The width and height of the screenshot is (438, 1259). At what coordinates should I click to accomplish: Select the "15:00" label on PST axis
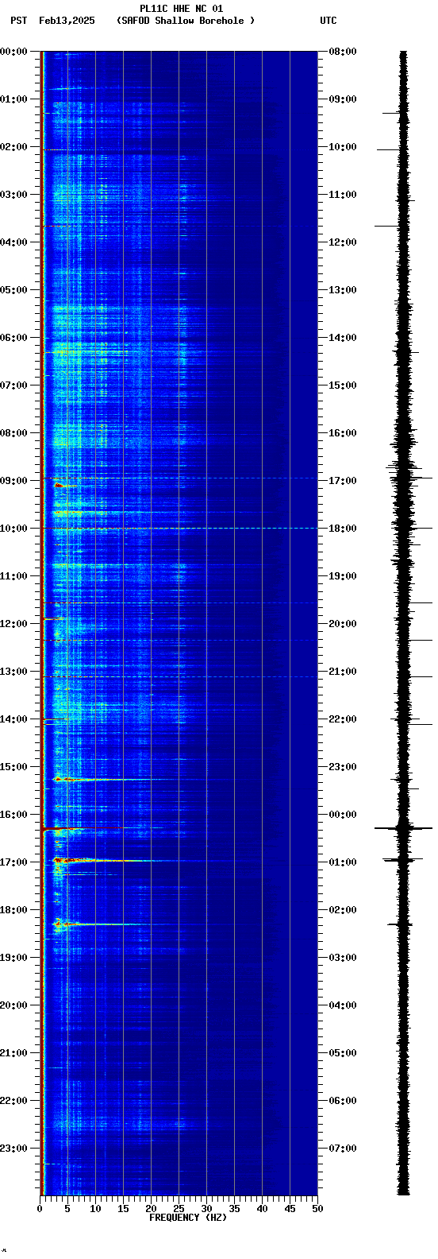pos(13,767)
